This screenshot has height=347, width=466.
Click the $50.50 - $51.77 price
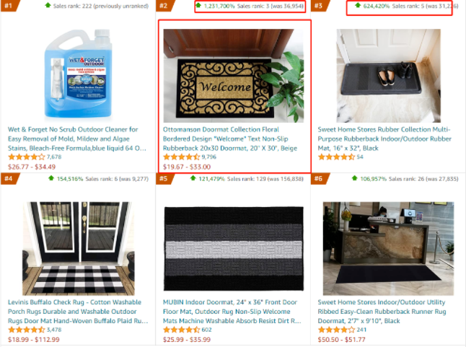pos(341,340)
